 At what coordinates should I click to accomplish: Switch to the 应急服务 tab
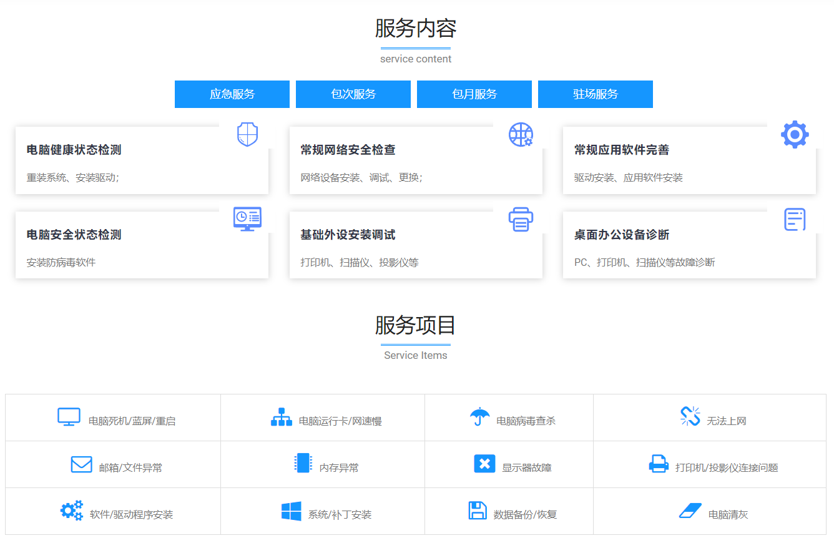(232, 94)
